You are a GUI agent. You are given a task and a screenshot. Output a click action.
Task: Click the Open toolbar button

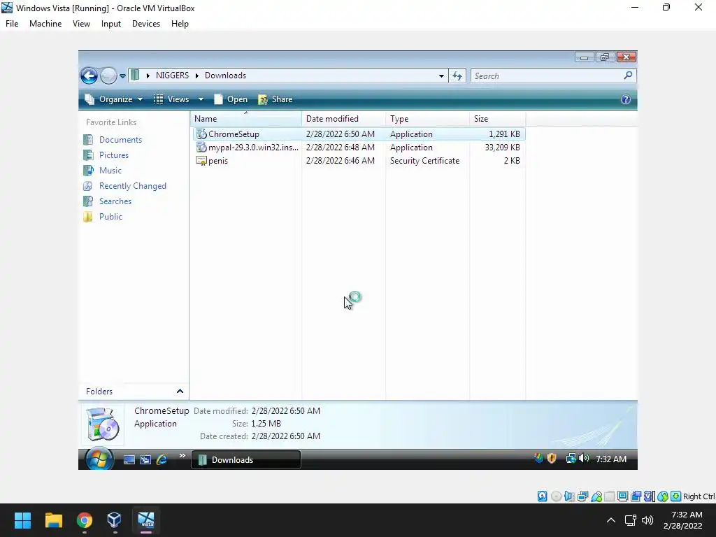(231, 99)
